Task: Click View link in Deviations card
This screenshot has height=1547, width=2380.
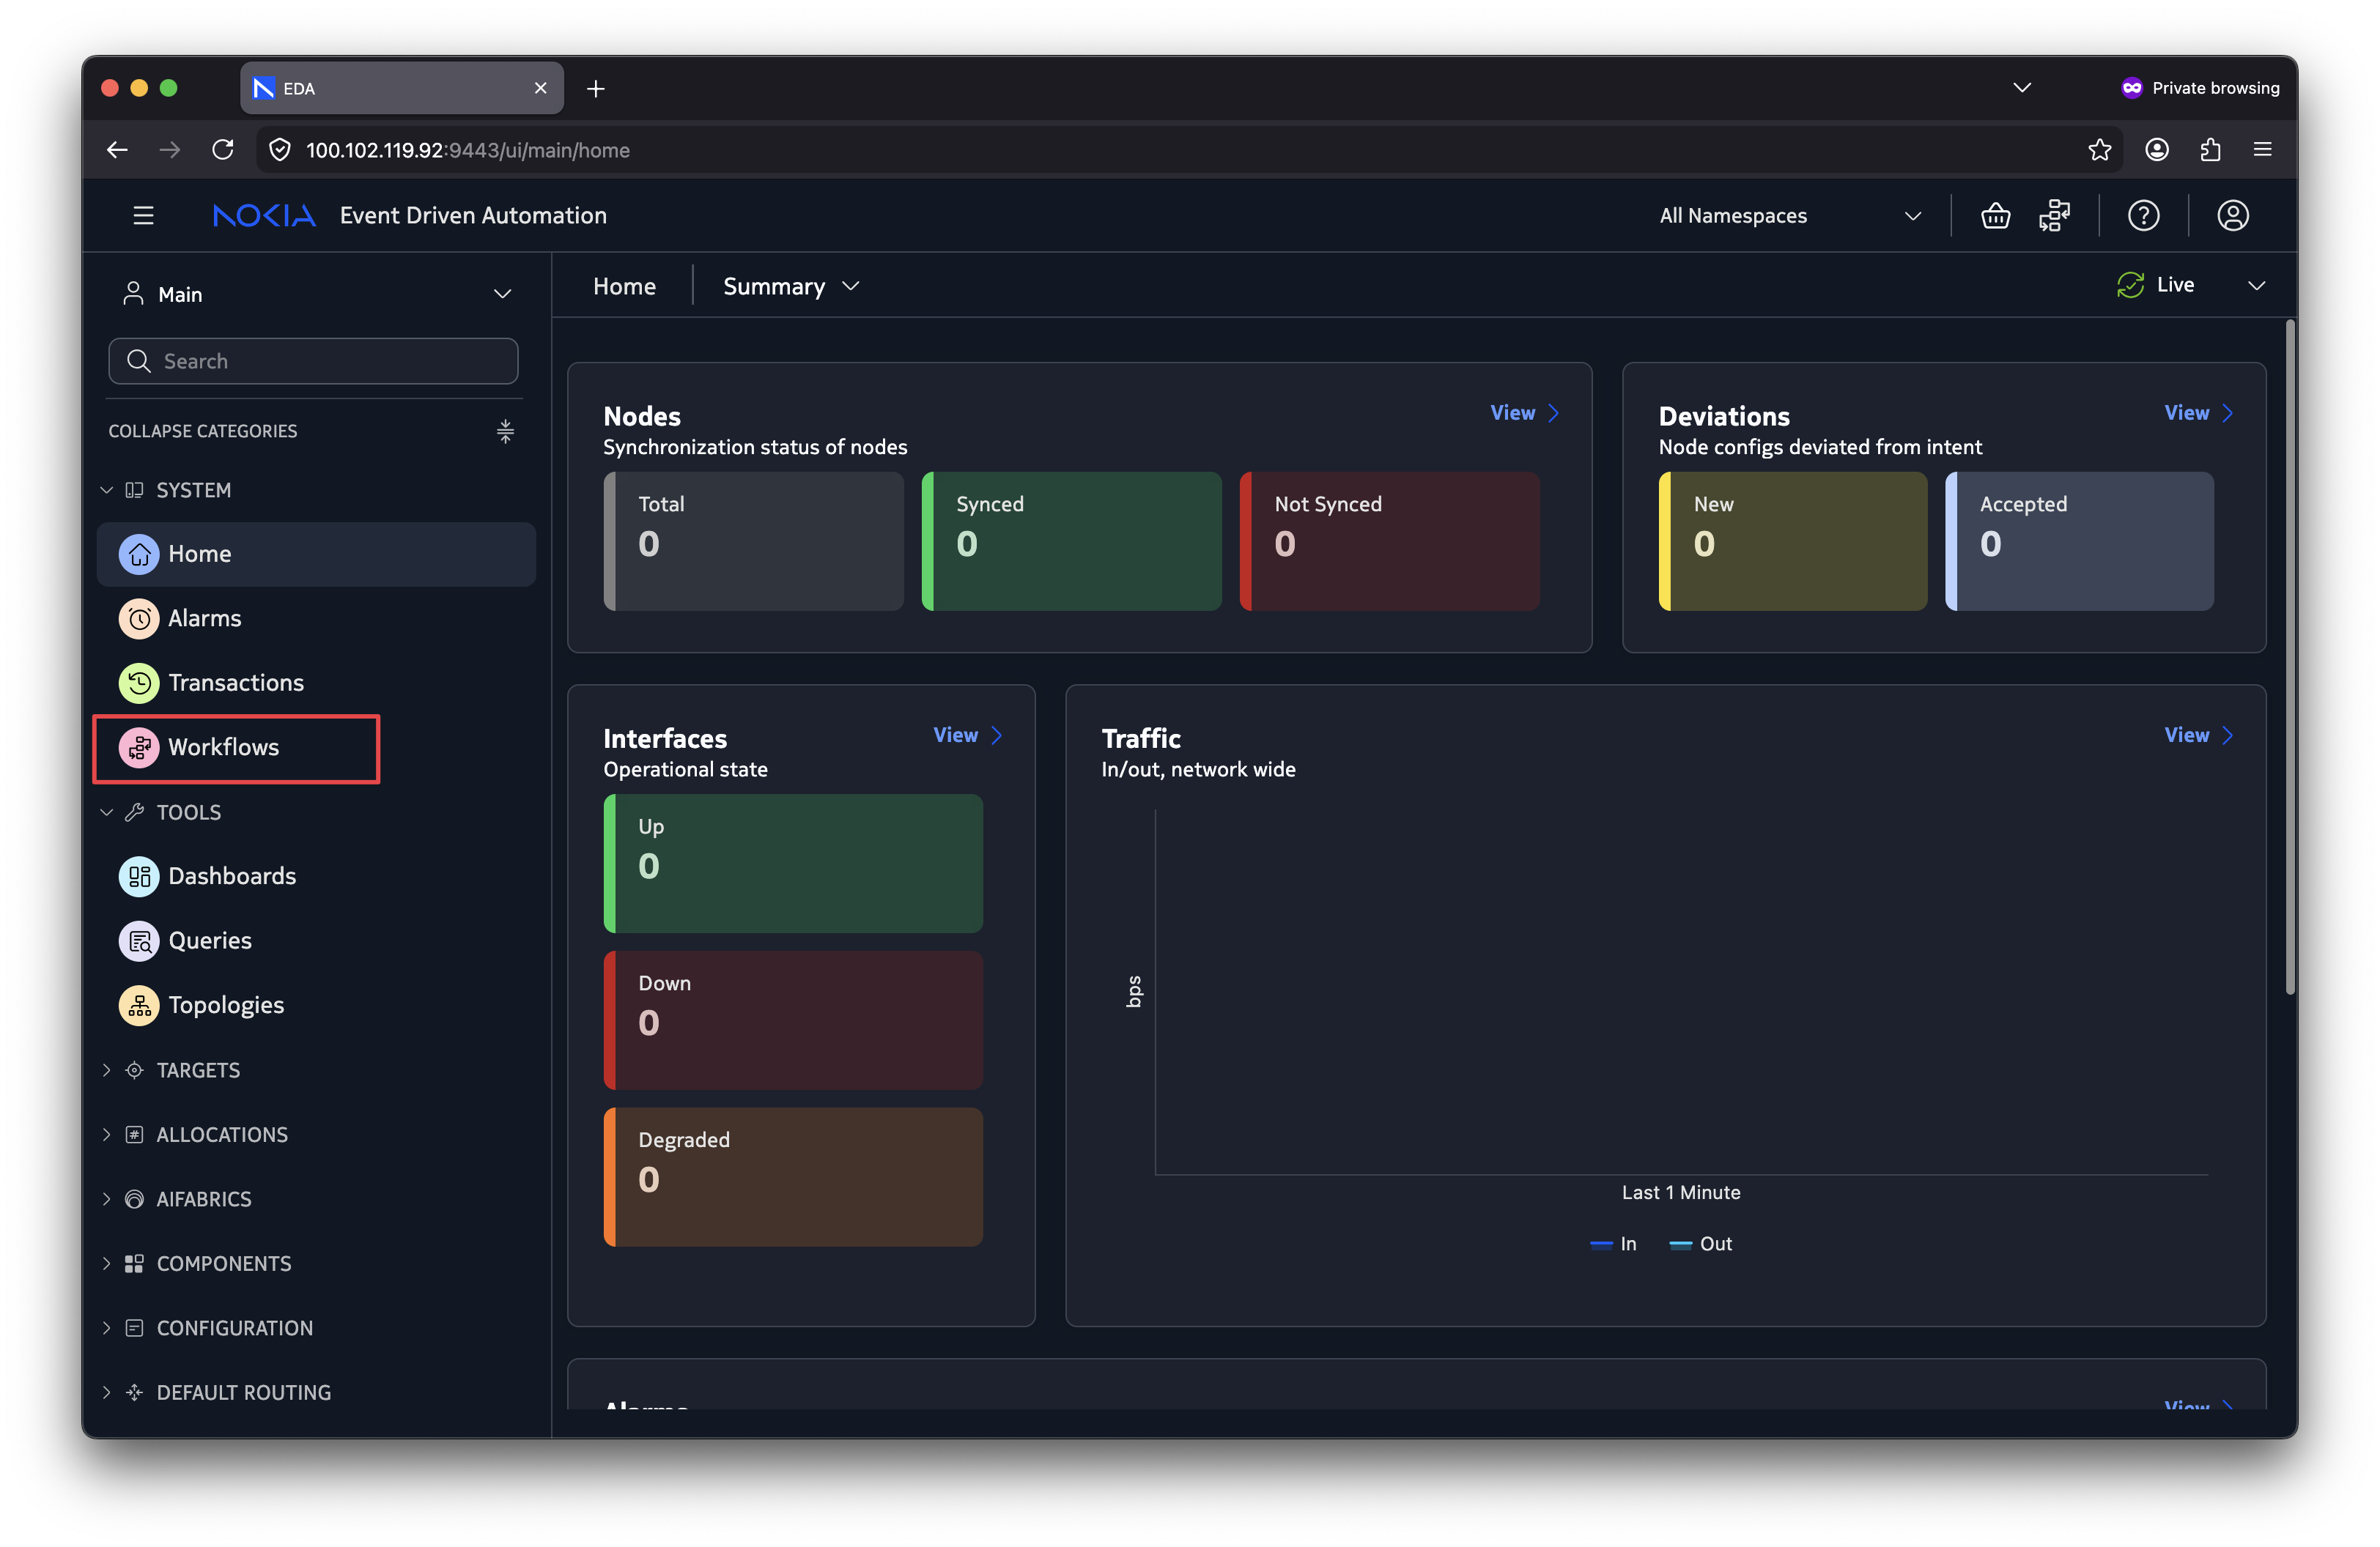Action: [x=2198, y=412]
